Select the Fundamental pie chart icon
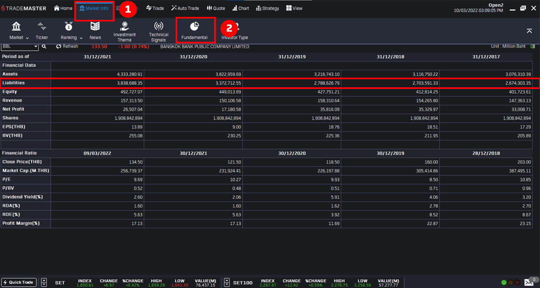This screenshot has width=540, height=288. tap(194, 27)
